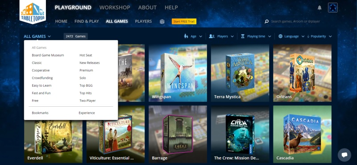Click the search magnifier icon
The width and height of the screenshot is (357, 165).
pos(266,21)
